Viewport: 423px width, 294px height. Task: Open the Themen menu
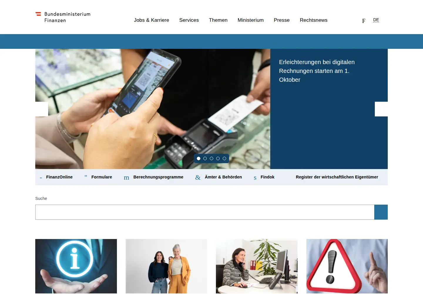(x=218, y=20)
